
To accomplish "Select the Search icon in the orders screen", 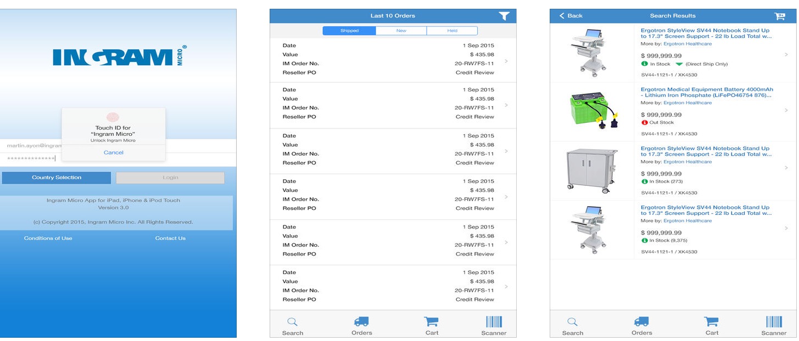I will 292,322.
